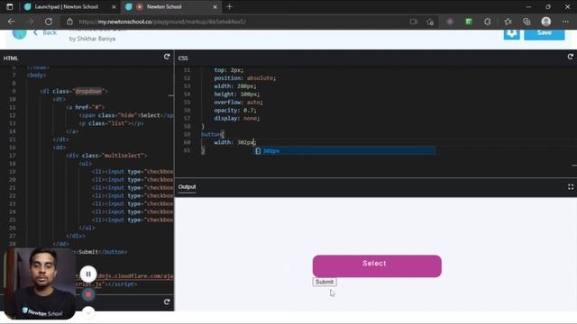The image size is (577, 324).
Task: Click the browser back arrow
Action: (11, 22)
